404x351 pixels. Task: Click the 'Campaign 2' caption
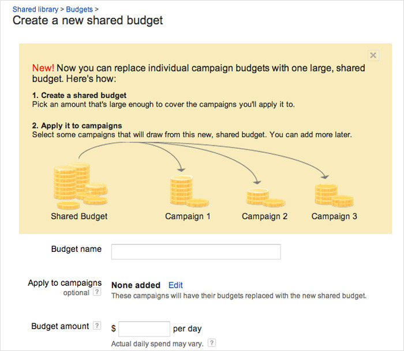pos(264,216)
